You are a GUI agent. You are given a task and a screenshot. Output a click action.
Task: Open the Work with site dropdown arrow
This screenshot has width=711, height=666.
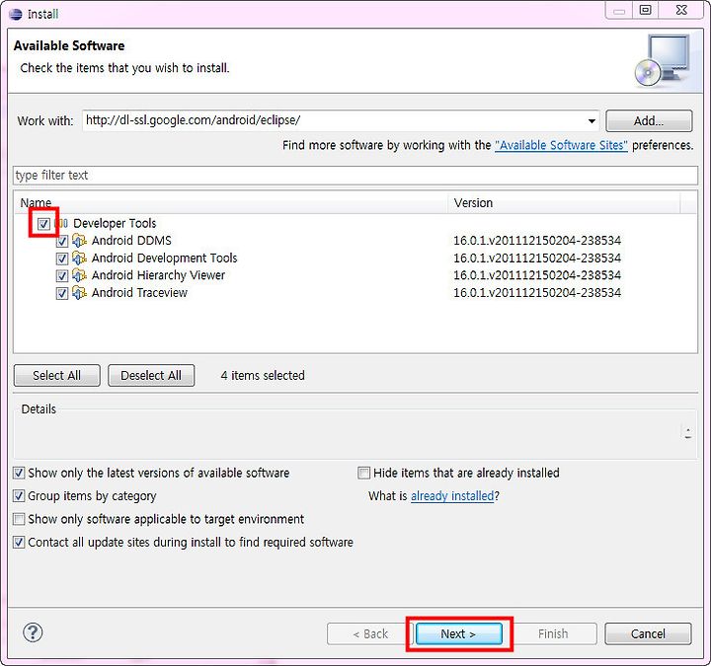click(x=592, y=121)
